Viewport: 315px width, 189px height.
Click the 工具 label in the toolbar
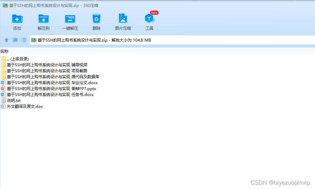click(149, 28)
